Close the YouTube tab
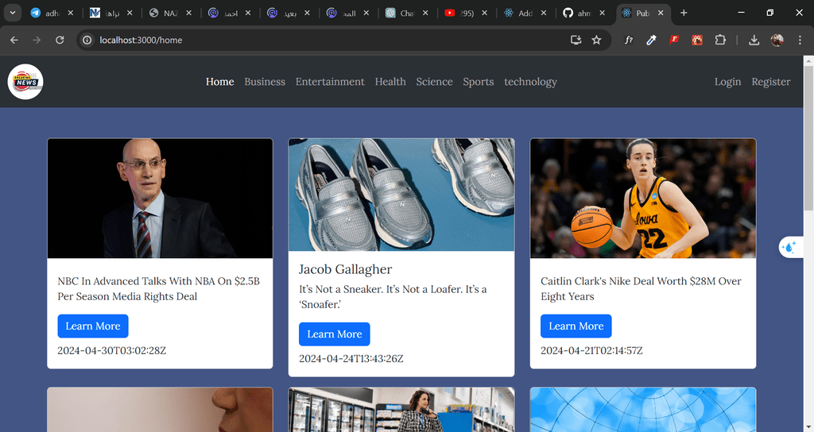Viewport: 814px width, 432px height. pyautogui.click(x=484, y=13)
